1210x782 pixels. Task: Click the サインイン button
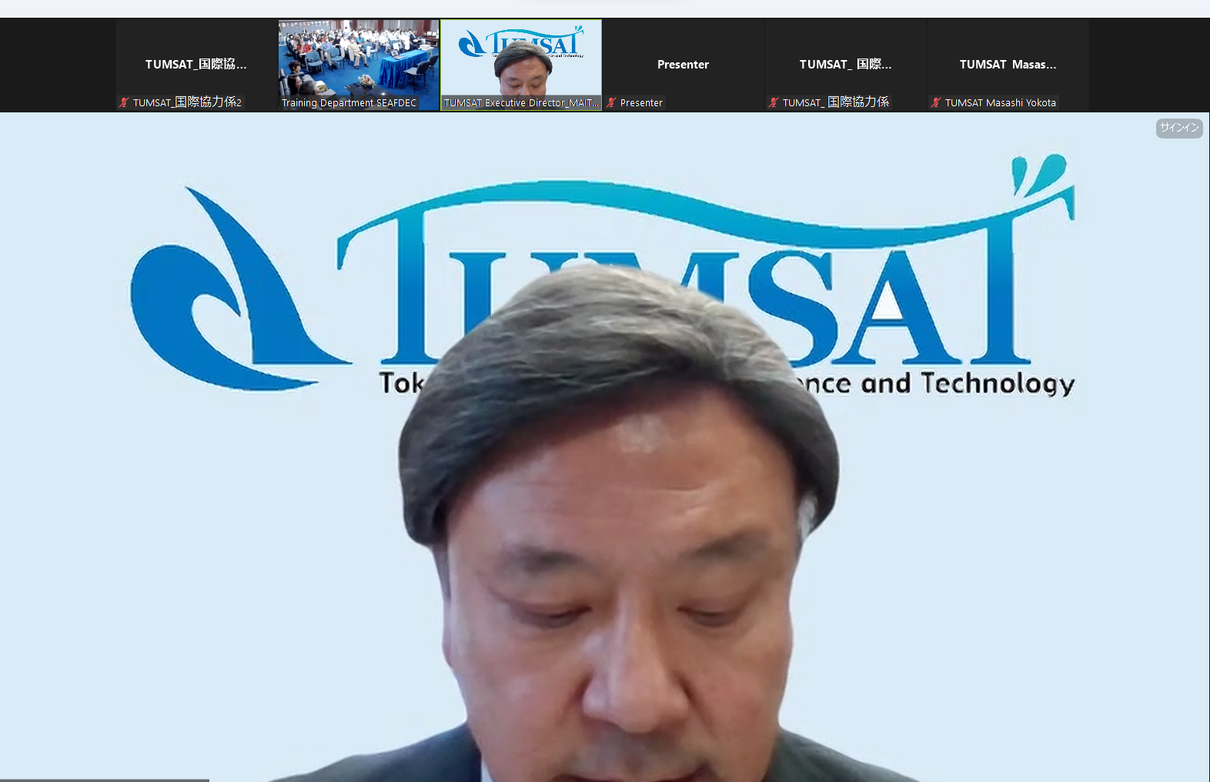tap(1178, 128)
